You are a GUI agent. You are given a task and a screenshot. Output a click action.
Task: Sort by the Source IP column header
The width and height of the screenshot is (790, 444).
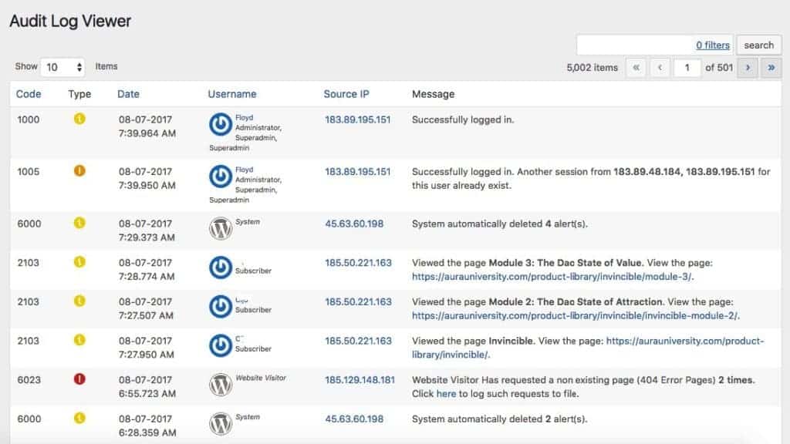point(346,94)
